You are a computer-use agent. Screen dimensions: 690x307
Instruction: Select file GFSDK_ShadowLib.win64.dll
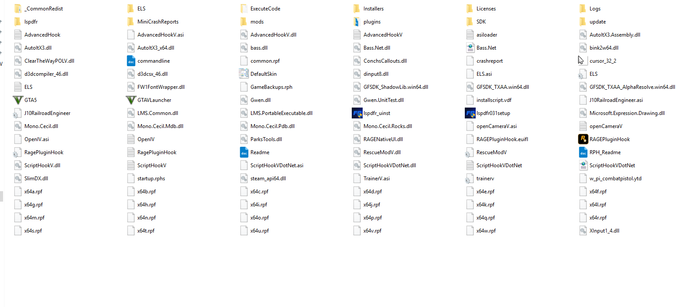[396, 87]
